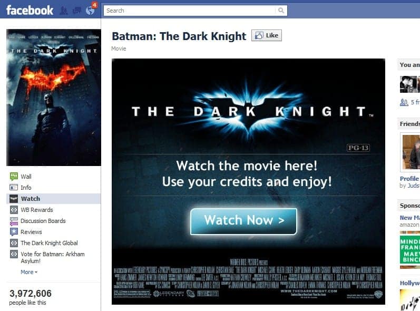Click the Watch Now button
Image resolution: width=420 pixels, height=311 pixels.
243,221
